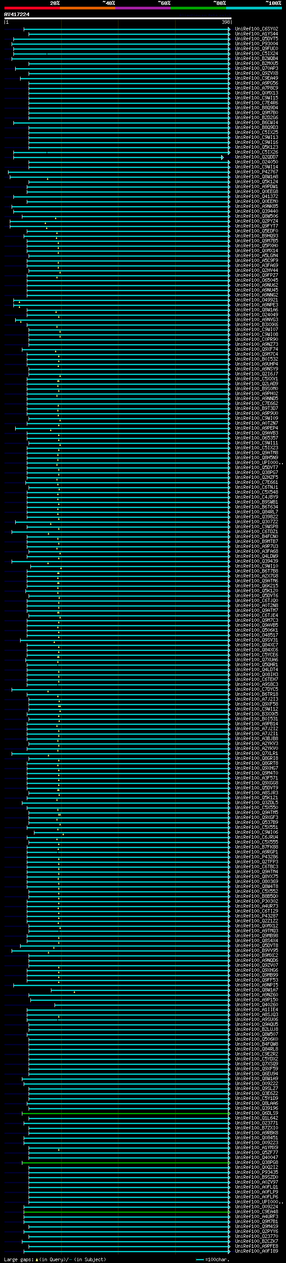Screen dimensions: 286x1263
Task: Click the alignment bar for UniRef100_P42767
Action: 119,172
